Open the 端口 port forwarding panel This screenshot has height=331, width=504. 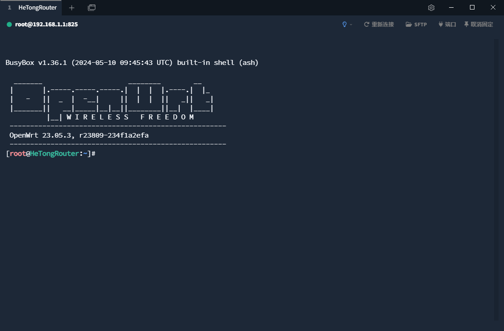pos(447,25)
